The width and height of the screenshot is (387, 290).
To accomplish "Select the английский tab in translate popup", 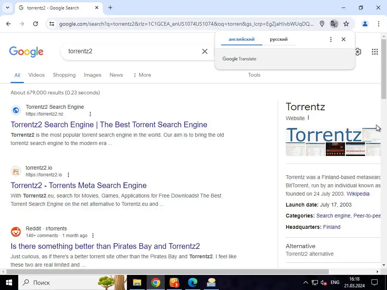I will [241, 39].
